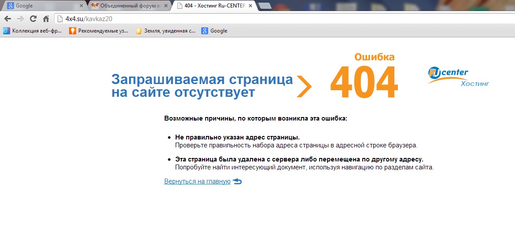515x231 pixels.
Task: Reload the current page
Action: (33, 19)
